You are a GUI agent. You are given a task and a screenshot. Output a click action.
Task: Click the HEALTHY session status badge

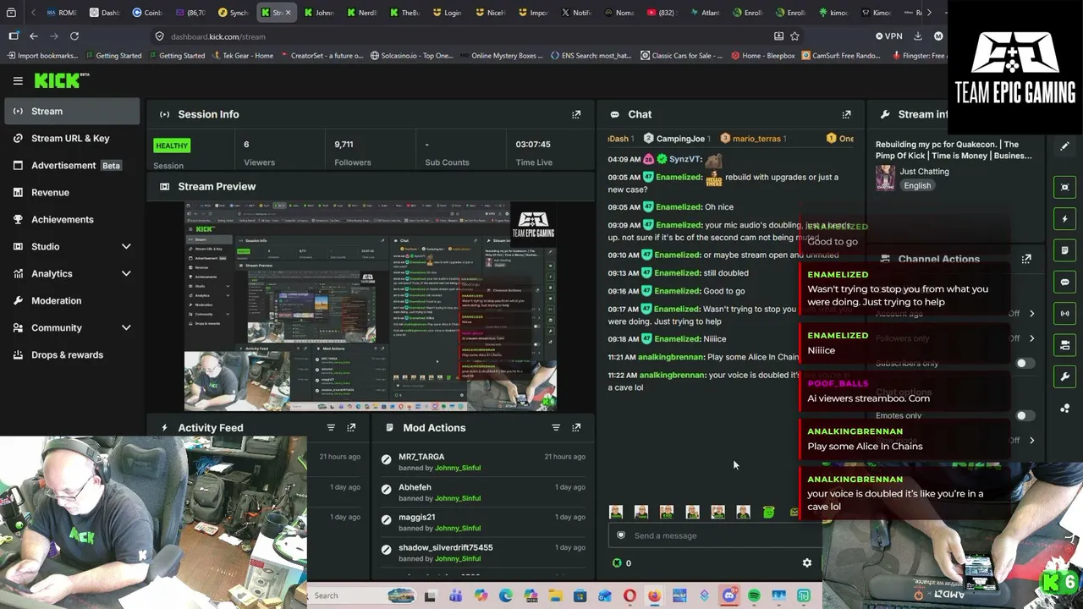point(172,145)
